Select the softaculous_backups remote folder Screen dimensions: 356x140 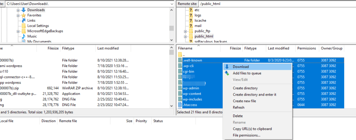tap(211, 41)
